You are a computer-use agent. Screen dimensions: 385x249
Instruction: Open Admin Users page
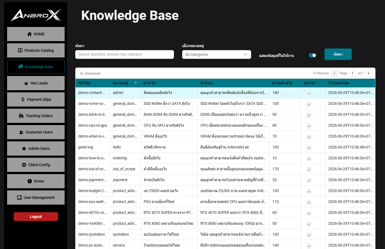tap(36, 148)
